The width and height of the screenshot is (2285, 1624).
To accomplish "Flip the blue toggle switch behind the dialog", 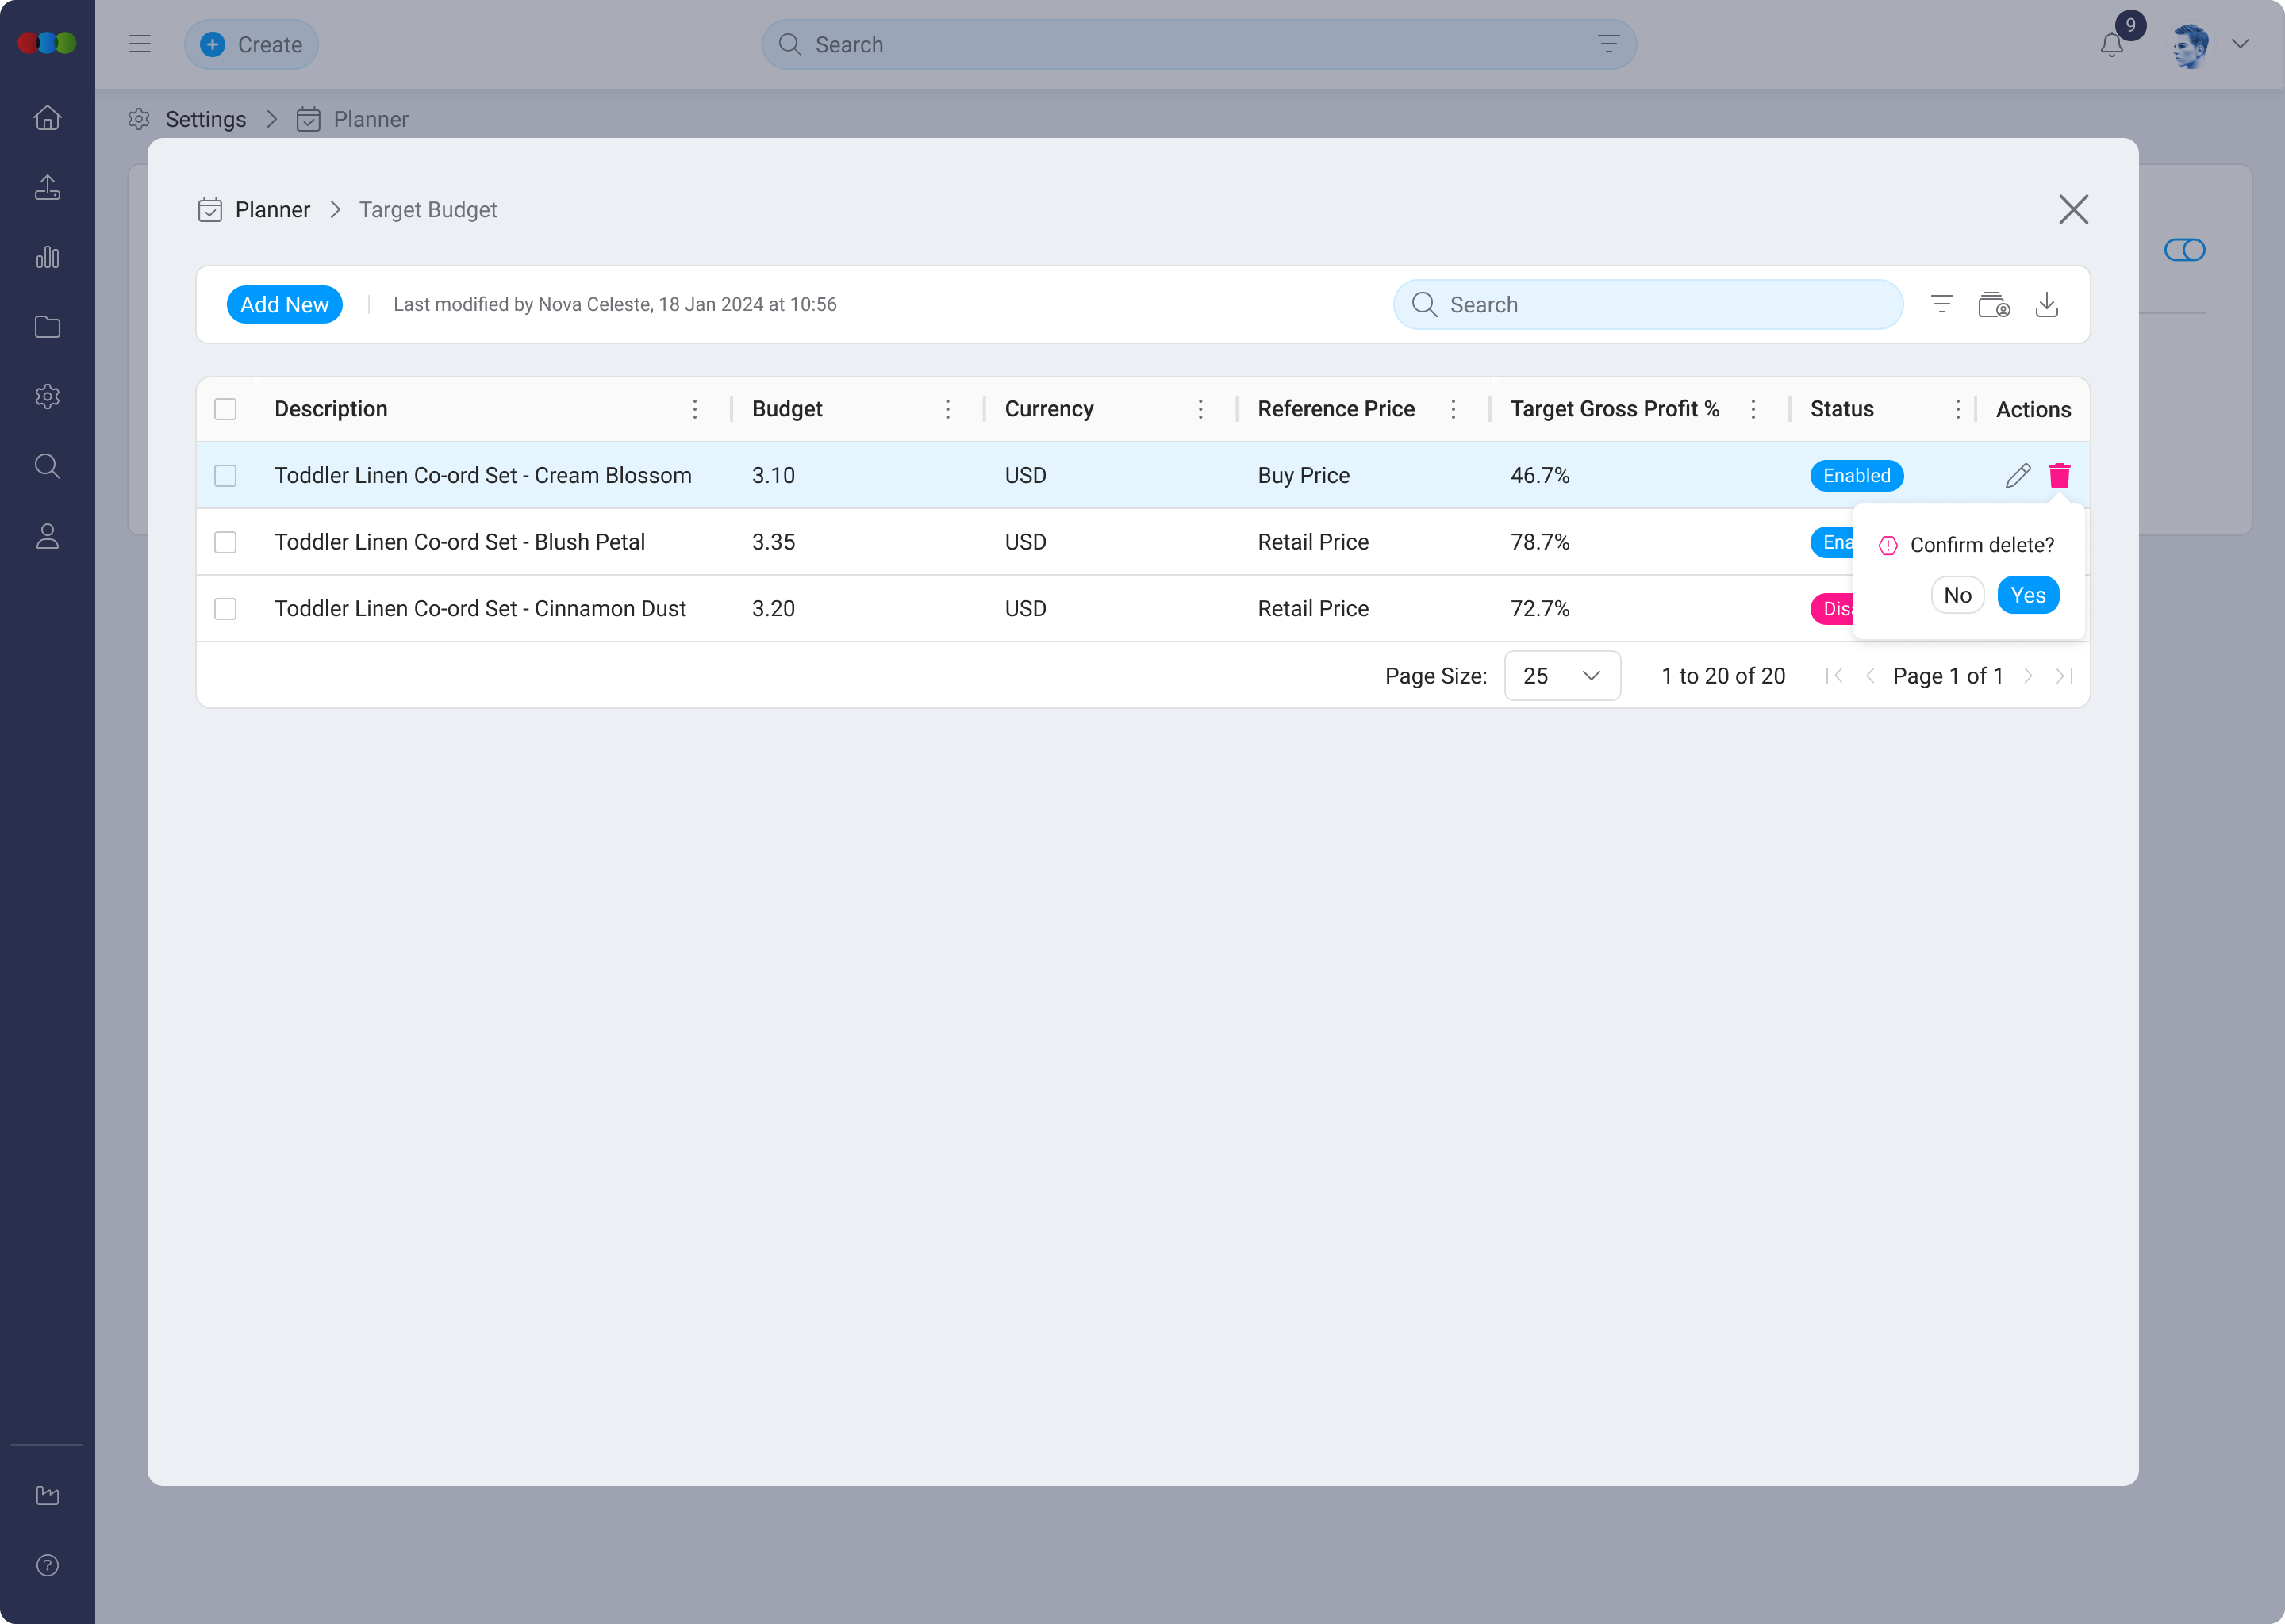I will coord(2184,250).
